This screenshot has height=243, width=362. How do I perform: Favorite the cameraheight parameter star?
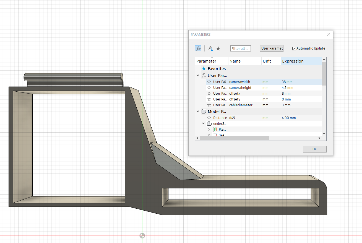(209, 88)
